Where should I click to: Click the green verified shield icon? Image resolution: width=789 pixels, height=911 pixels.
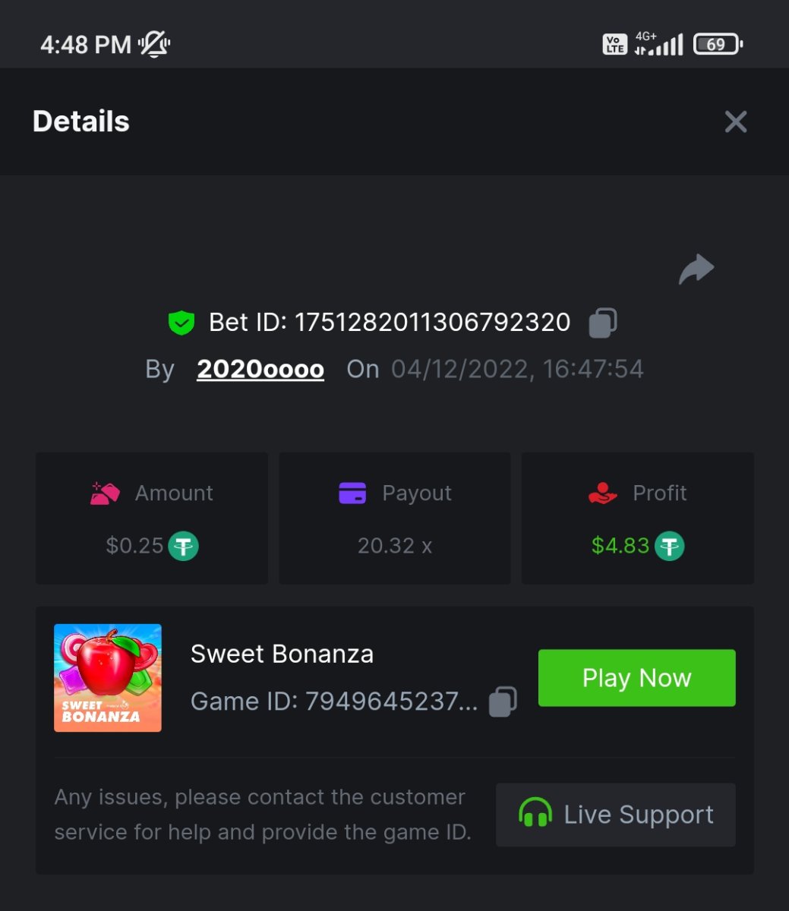(x=181, y=323)
